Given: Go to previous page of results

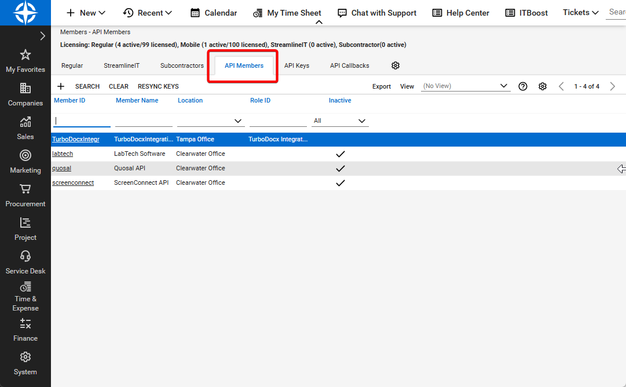Looking at the screenshot, I should [561, 86].
